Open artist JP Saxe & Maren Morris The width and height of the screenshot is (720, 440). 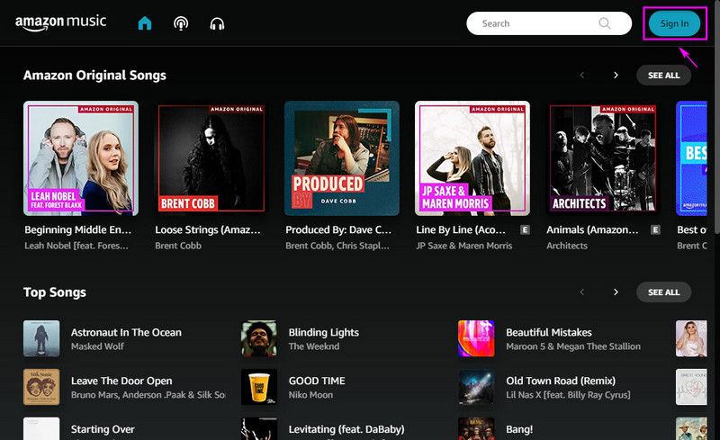[x=463, y=246]
